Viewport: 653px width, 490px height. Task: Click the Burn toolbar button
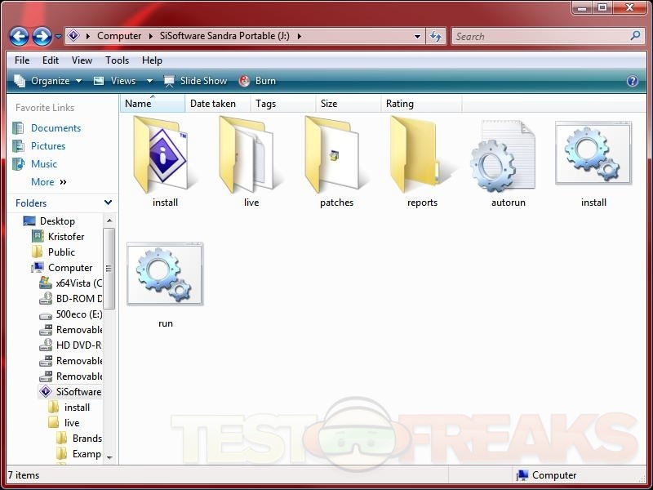[257, 81]
